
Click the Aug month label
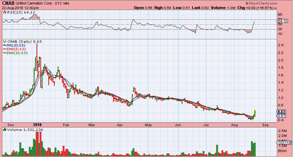pos(235,125)
